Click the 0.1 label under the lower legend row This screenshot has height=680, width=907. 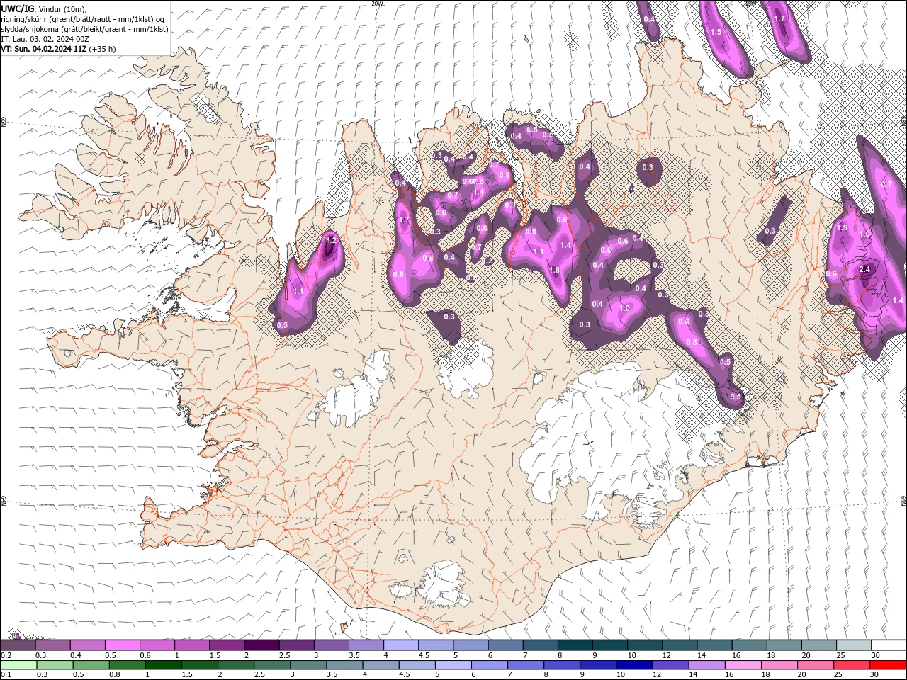(x=5, y=675)
